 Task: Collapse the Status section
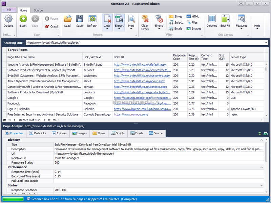(x=262, y=185)
